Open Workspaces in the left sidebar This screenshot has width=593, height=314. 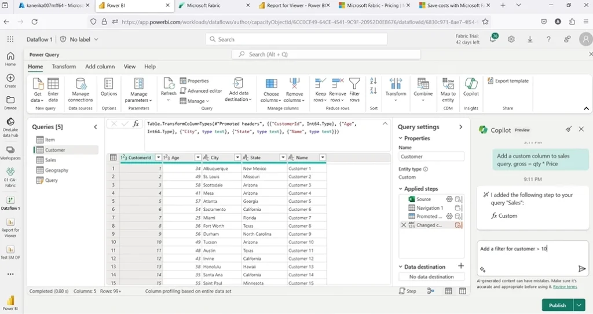[x=10, y=153]
